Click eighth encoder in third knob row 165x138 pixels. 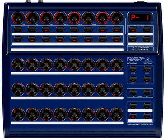click(116, 89)
